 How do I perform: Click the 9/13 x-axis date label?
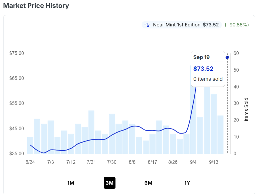214,162
